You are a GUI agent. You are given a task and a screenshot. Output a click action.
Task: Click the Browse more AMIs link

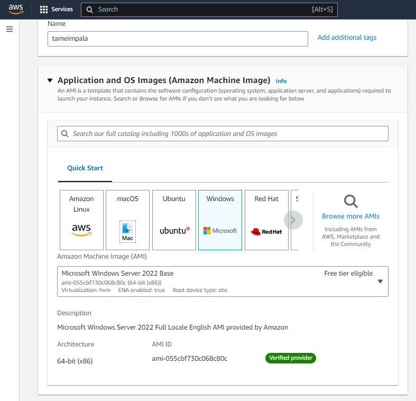[x=350, y=216]
